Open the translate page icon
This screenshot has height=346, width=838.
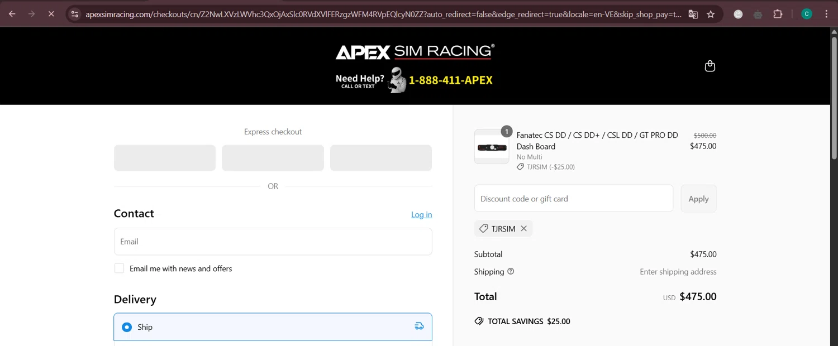[x=693, y=15]
